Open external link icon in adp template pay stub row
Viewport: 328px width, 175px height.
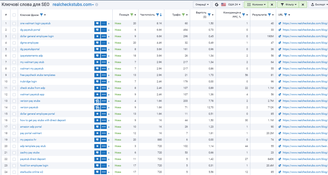[x=280, y=146]
